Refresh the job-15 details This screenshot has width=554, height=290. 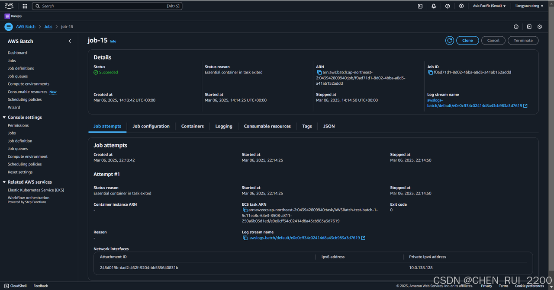(450, 40)
